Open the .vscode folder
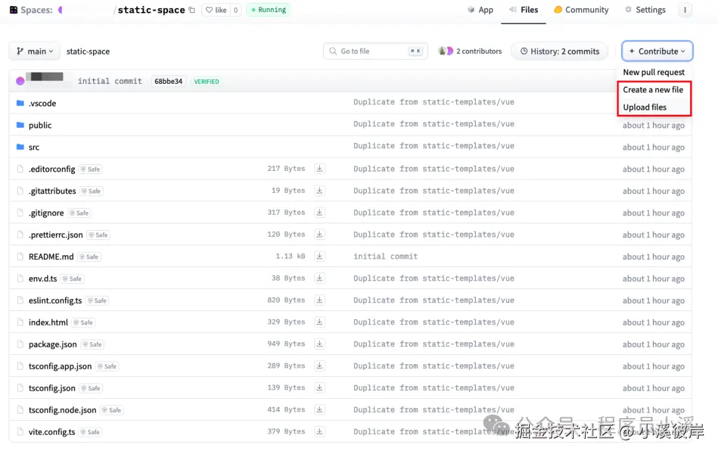This screenshot has width=718, height=454. click(42, 104)
